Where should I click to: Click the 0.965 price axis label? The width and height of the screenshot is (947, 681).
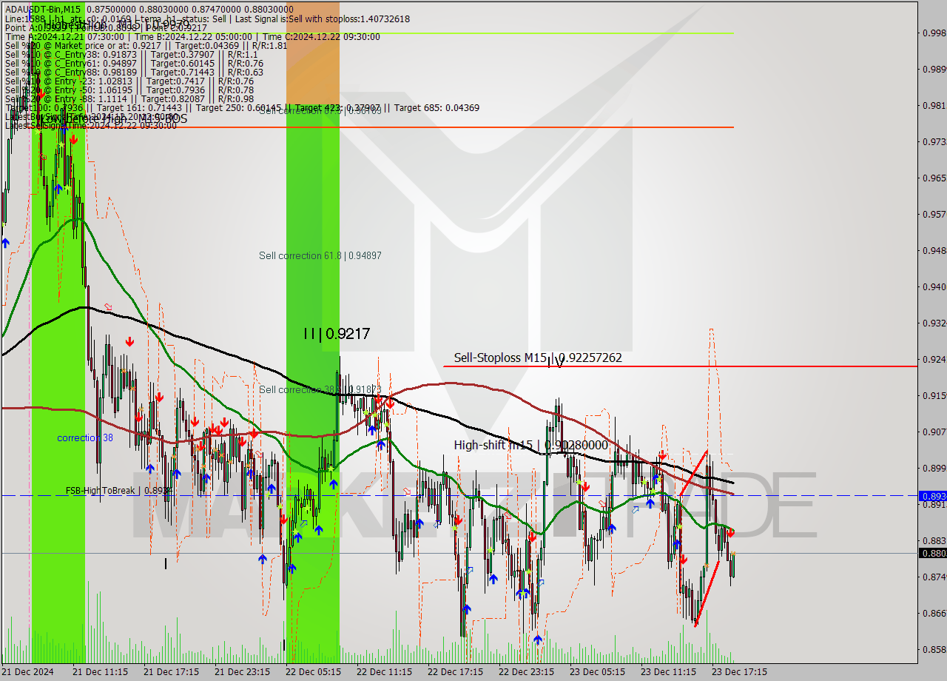pyautogui.click(x=934, y=178)
